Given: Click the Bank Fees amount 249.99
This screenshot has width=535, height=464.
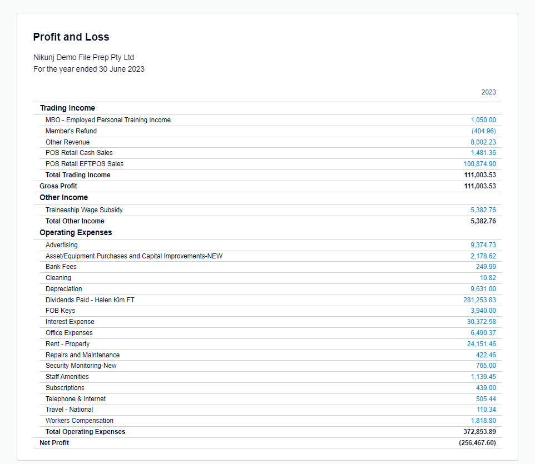Looking at the screenshot, I should click(x=486, y=267).
